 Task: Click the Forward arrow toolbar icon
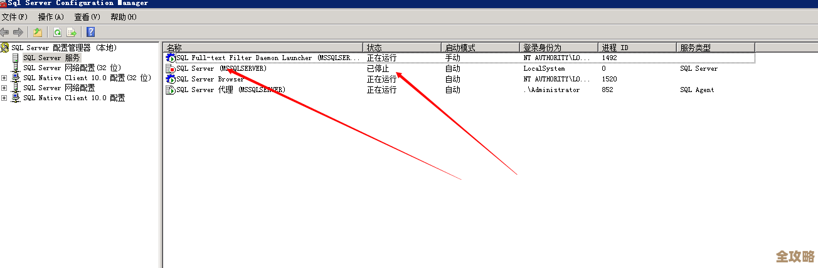click(18, 32)
